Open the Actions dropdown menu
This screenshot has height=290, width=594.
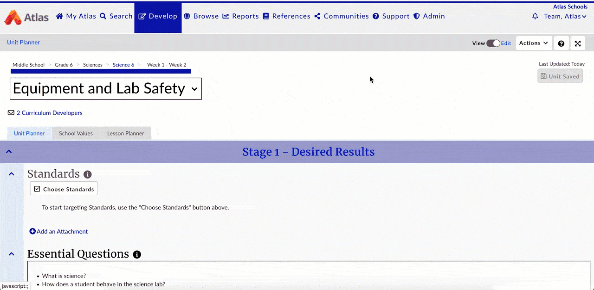[534, 43]
